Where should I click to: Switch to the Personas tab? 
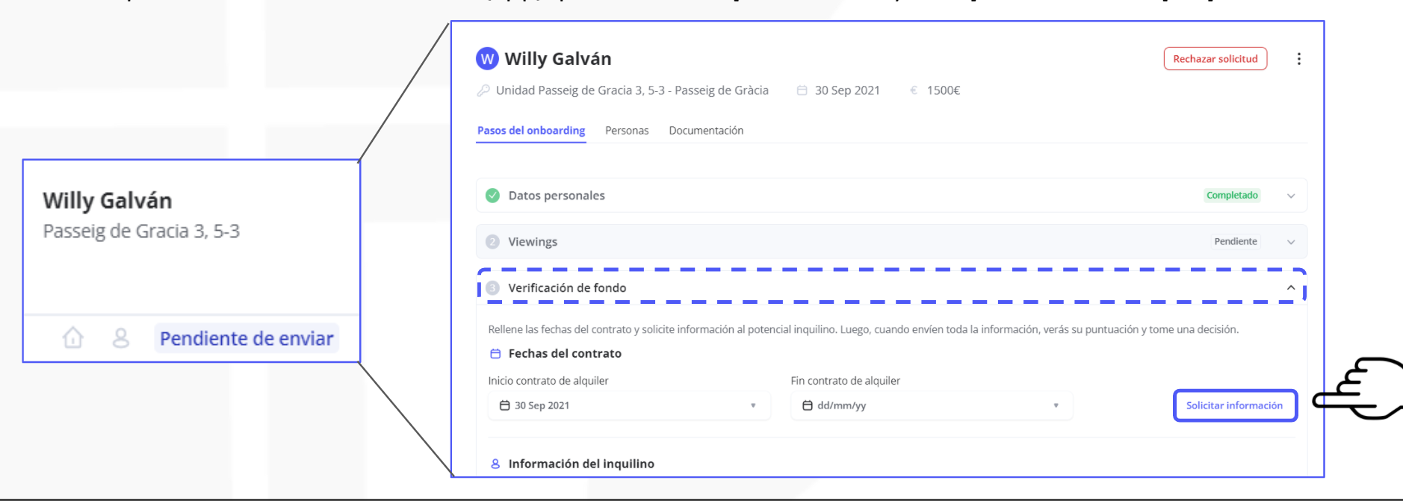pyautogui.click(x=627, y=131)
